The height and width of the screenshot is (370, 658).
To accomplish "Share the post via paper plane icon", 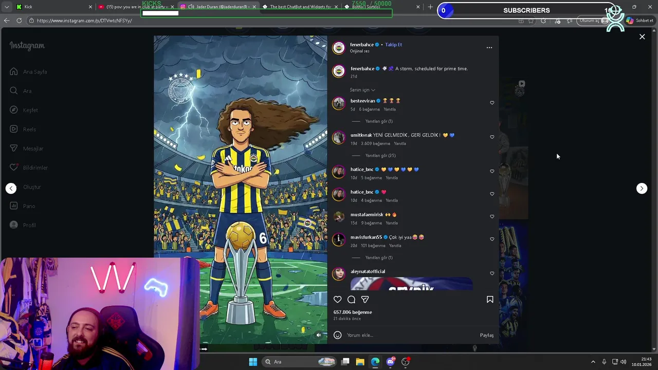I will coord(365,299).
